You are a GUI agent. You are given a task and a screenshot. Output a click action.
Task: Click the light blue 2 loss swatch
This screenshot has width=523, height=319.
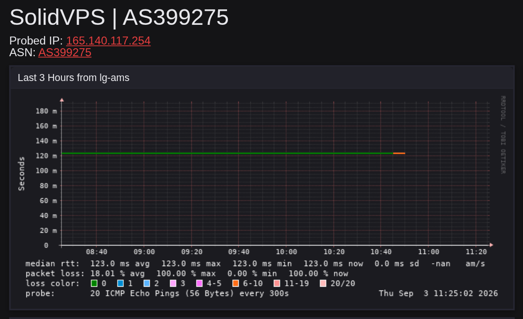point(146,283)
